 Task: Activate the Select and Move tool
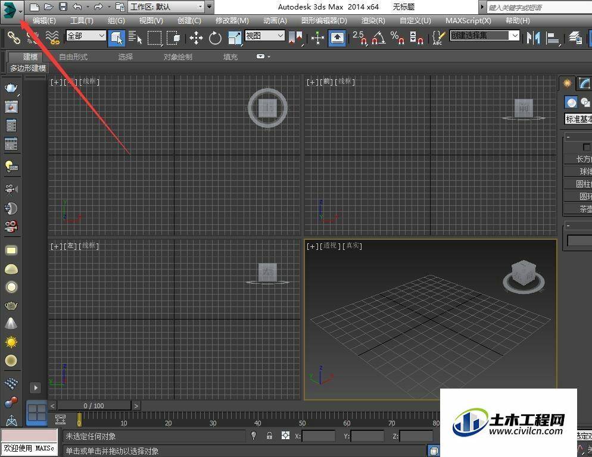coord(196,37)
